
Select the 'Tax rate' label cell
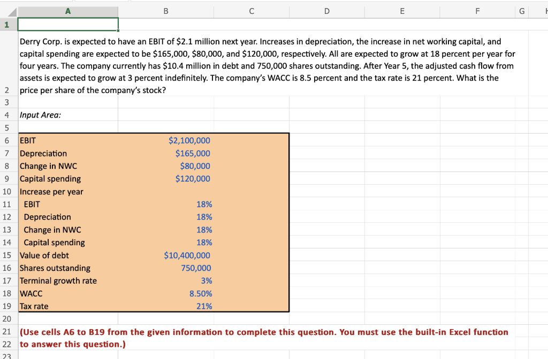(x=34, y=306)
